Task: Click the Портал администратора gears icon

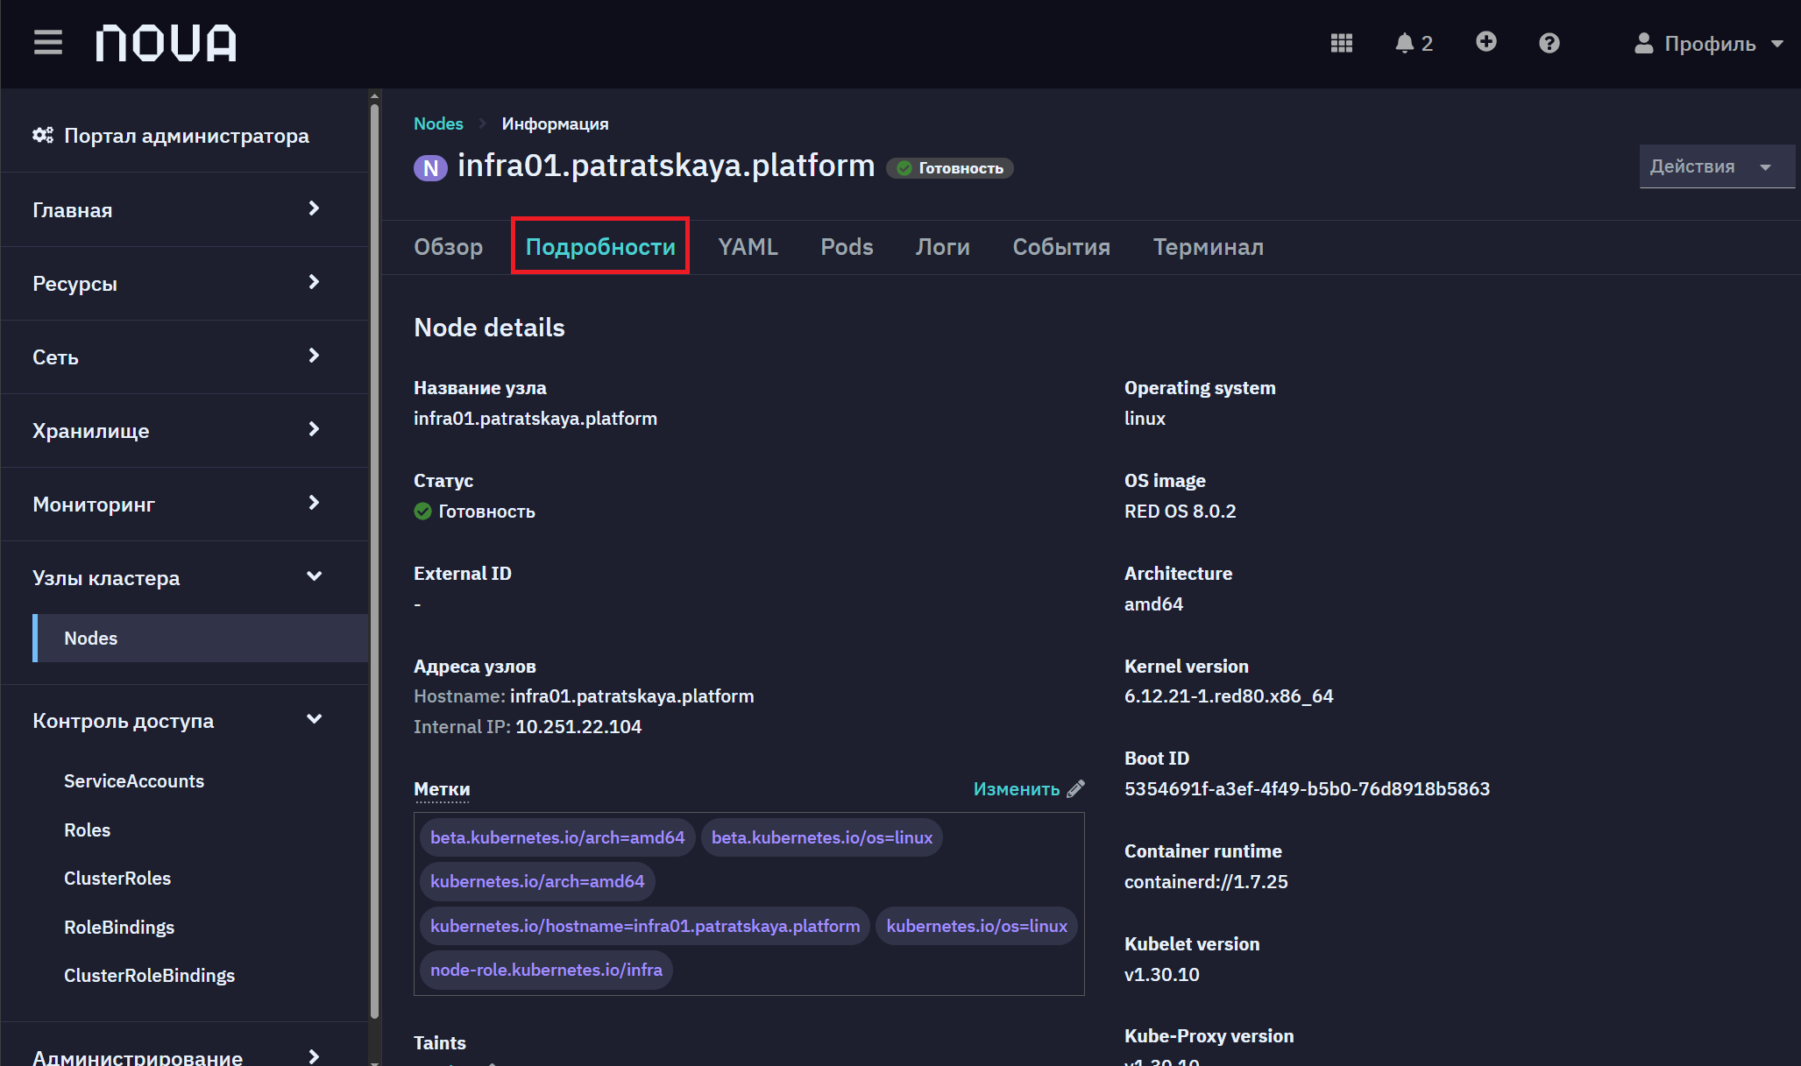Action: pos(43,135)
